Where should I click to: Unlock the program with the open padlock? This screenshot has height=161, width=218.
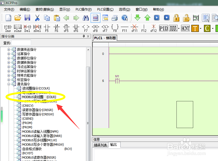pos(186,18)
